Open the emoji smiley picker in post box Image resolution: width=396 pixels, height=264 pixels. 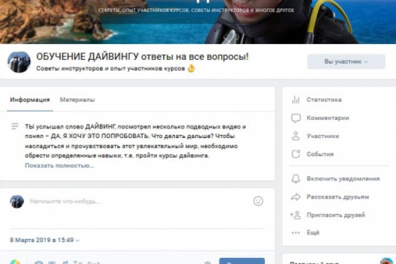258,201
